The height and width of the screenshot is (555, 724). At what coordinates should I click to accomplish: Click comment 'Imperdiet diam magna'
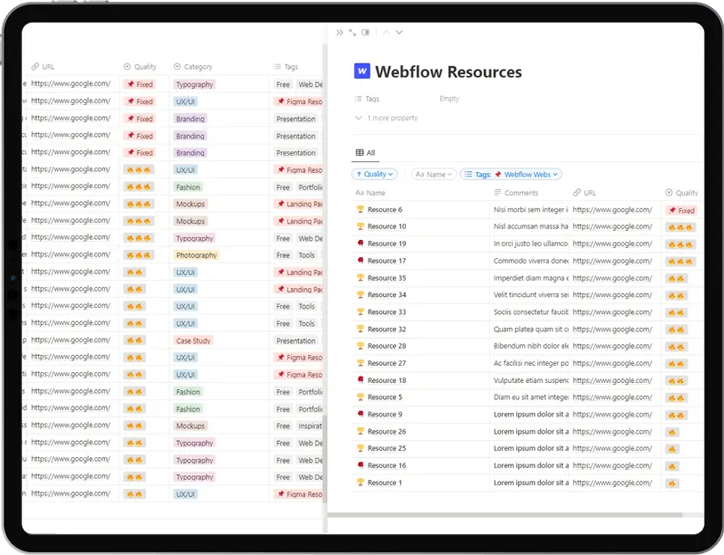[x=531, y=277]
